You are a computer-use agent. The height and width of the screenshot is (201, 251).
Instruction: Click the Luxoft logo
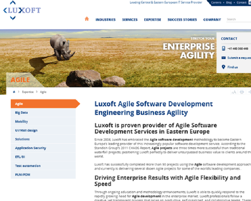(x=22, y=10)
